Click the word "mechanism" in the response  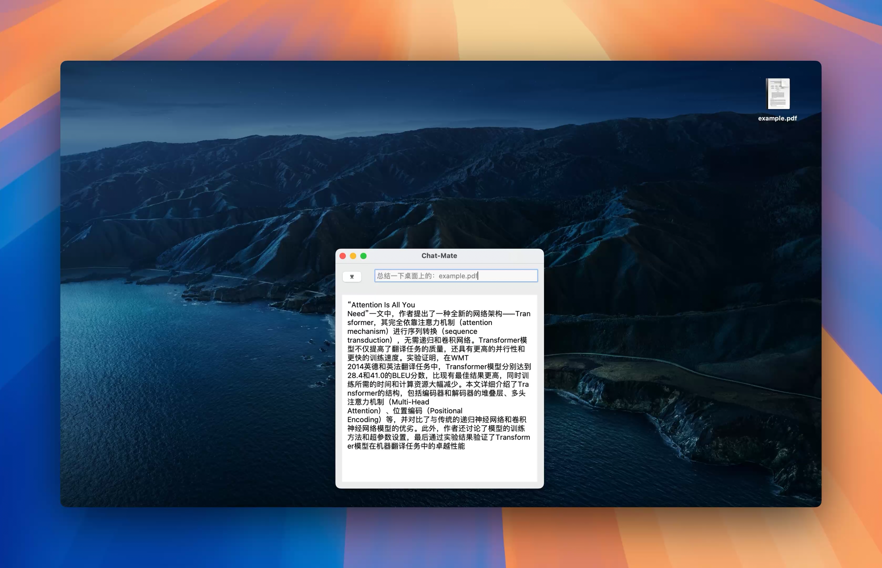pyautogui.click(x=366, y=332)
